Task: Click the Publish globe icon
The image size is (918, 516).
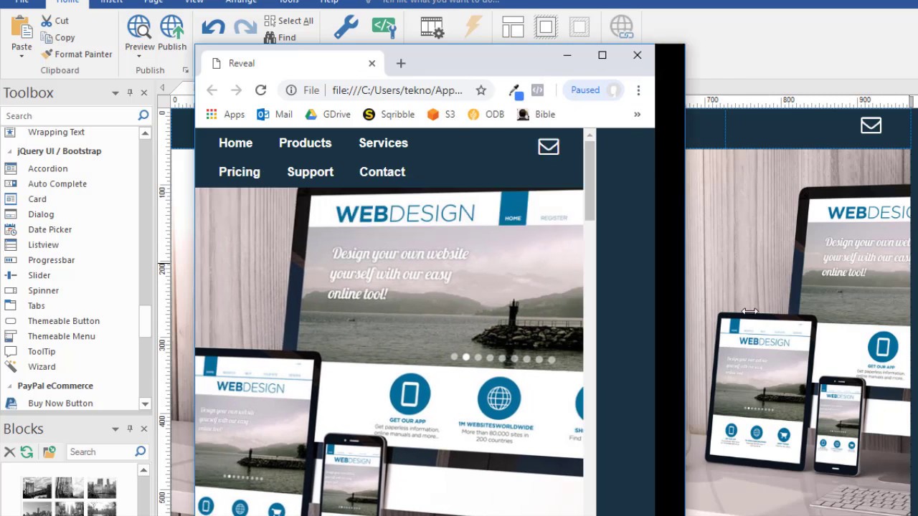Action: (x=172, y=28)
